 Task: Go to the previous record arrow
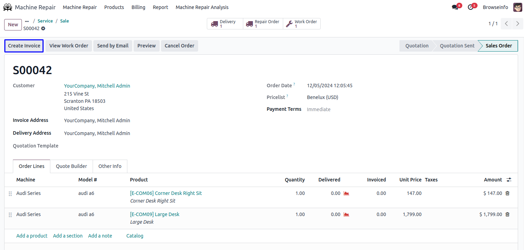507,24
